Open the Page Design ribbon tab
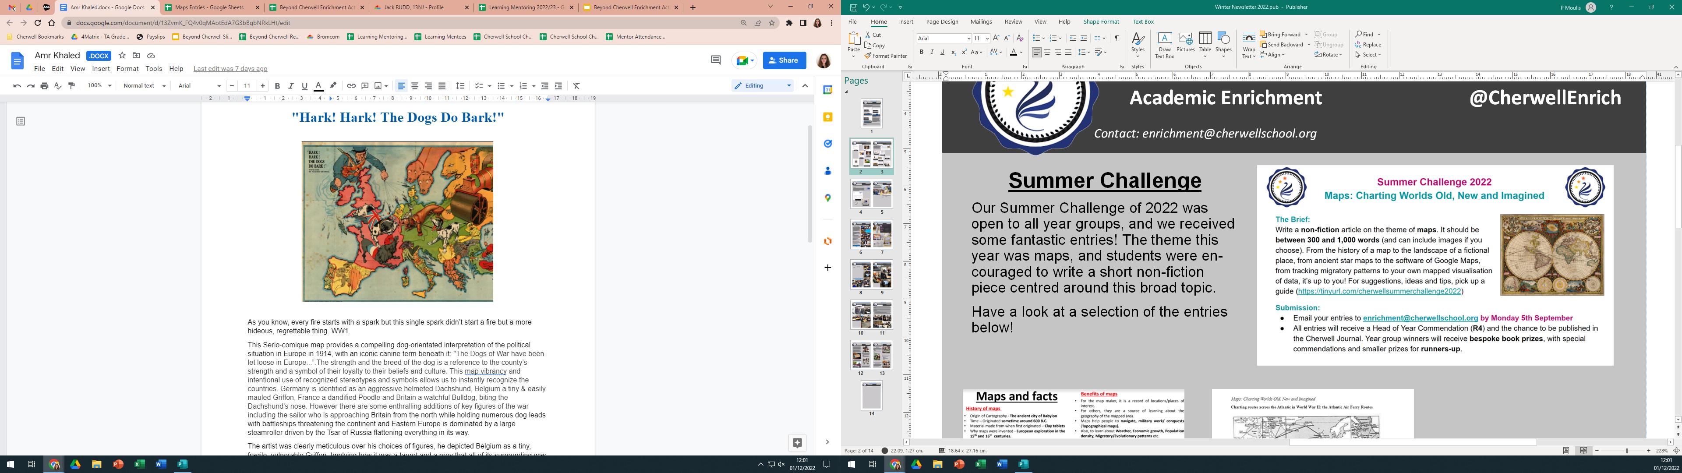This screenshot has height=473, width=1682. 942,21
